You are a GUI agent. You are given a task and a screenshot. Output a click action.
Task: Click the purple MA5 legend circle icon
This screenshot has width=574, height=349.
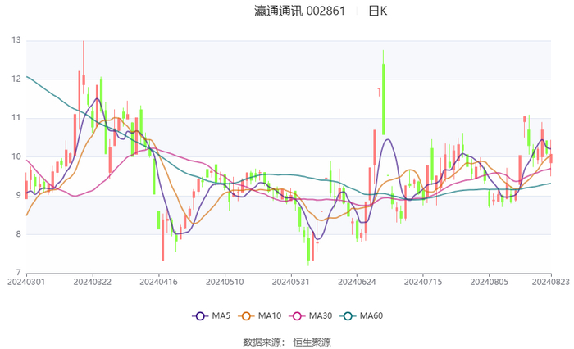(200, 316)
